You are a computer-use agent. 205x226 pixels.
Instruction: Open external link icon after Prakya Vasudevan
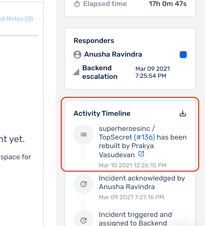(141, 154)
